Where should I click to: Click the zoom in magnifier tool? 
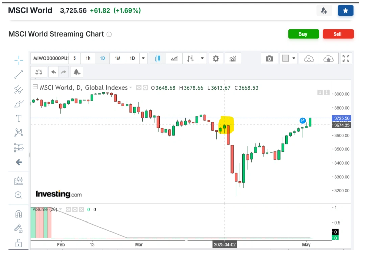click(x=18, y=195)
